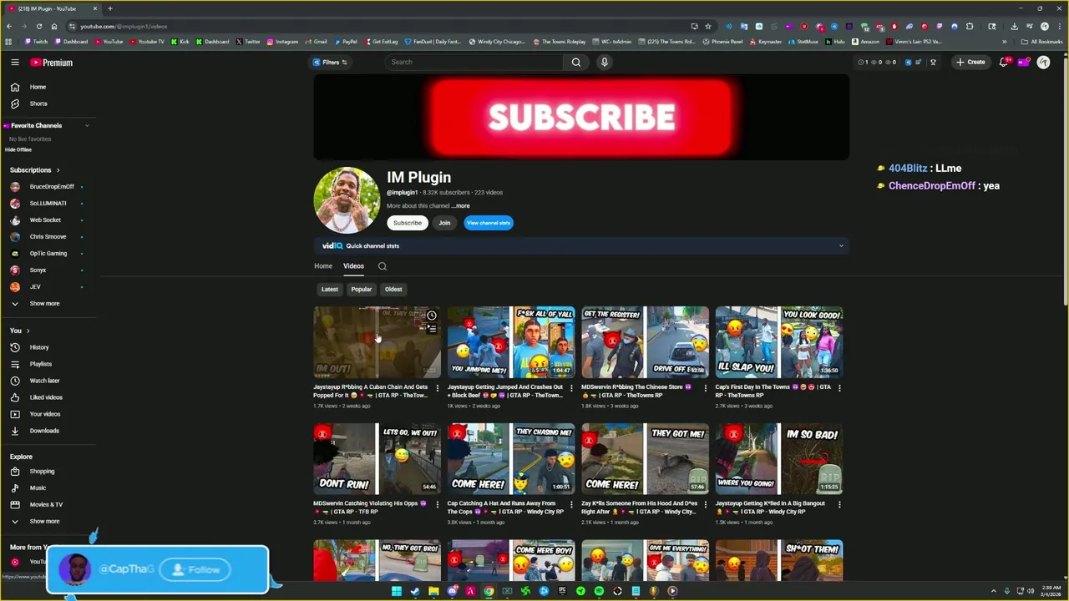Image resolution: width=1069 pixels, height=601 pixels.
Task: Click the YouTube search input field
Action: (x=476, y=62)
